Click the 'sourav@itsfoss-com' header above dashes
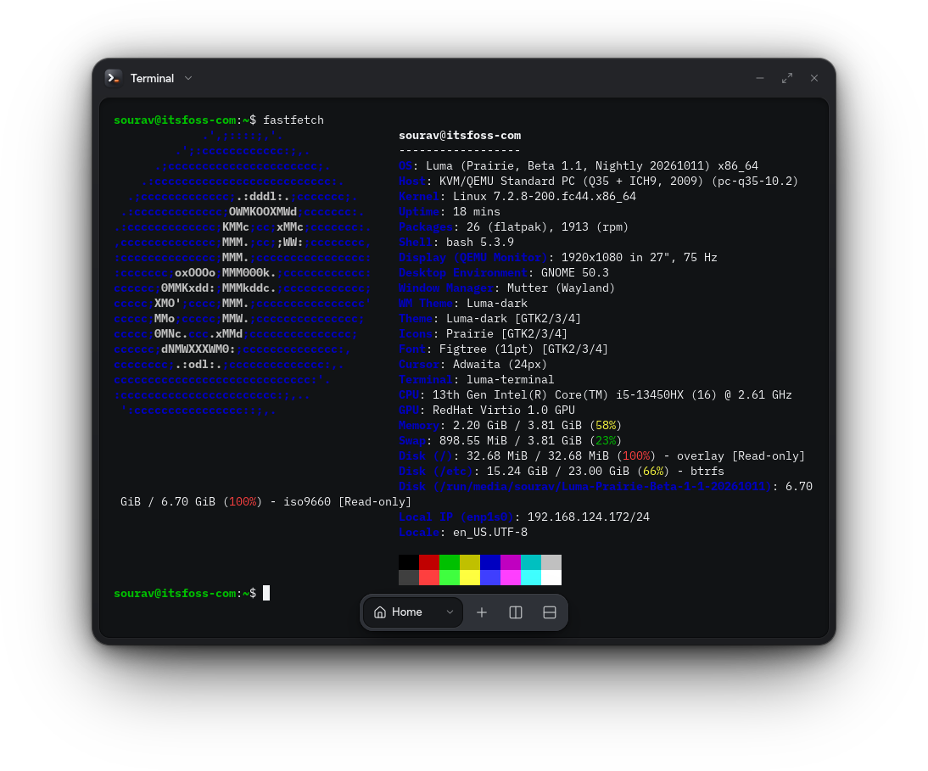Image resolution: width=928 pixels, height=771 pixels. (x=460, y=136)
